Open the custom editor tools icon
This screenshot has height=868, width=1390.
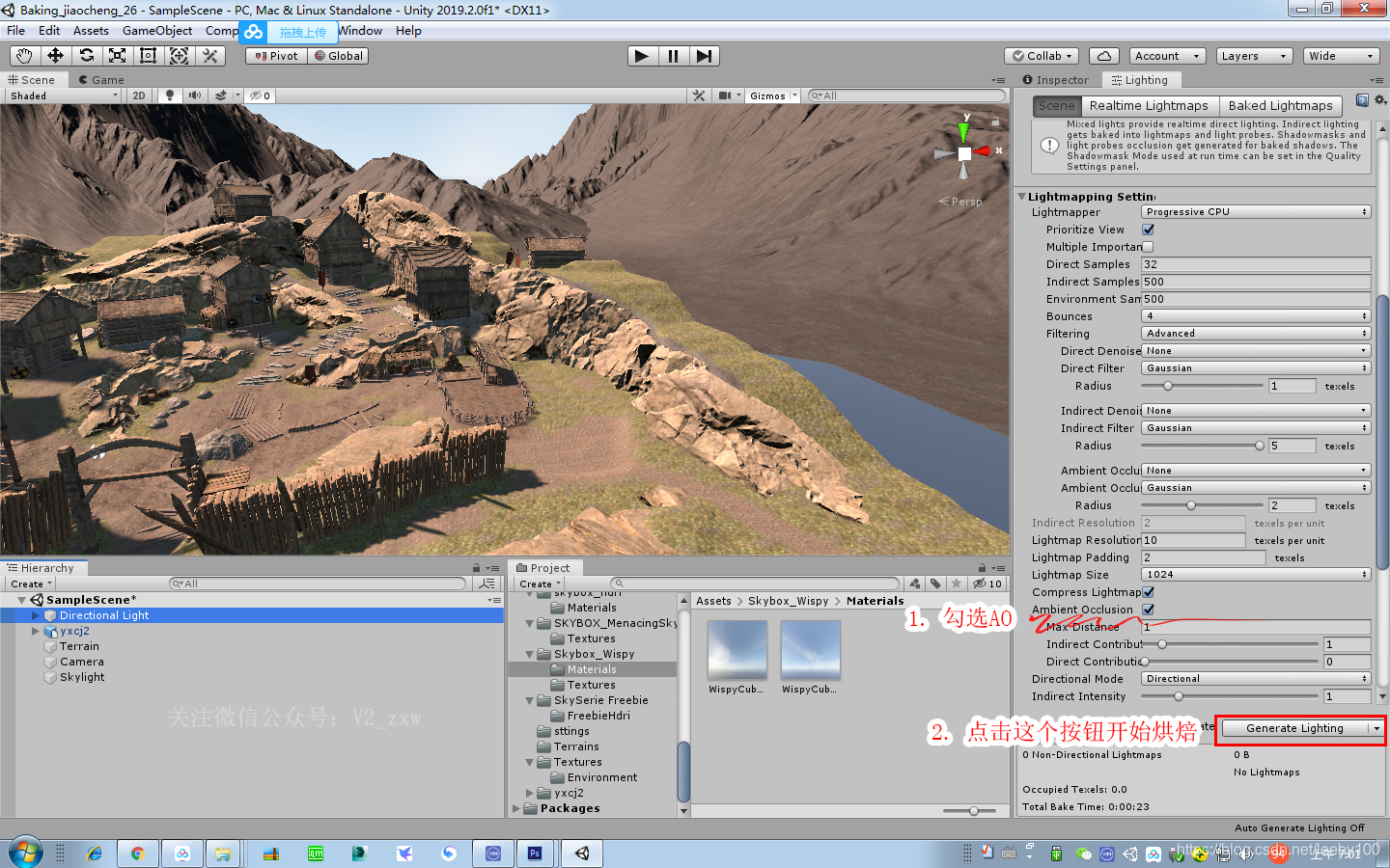pyautogui.click(x=209, y=56)
